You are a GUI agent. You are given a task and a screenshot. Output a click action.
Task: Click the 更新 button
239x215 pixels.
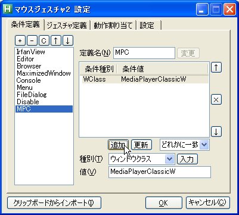click(x=141, y=145)
